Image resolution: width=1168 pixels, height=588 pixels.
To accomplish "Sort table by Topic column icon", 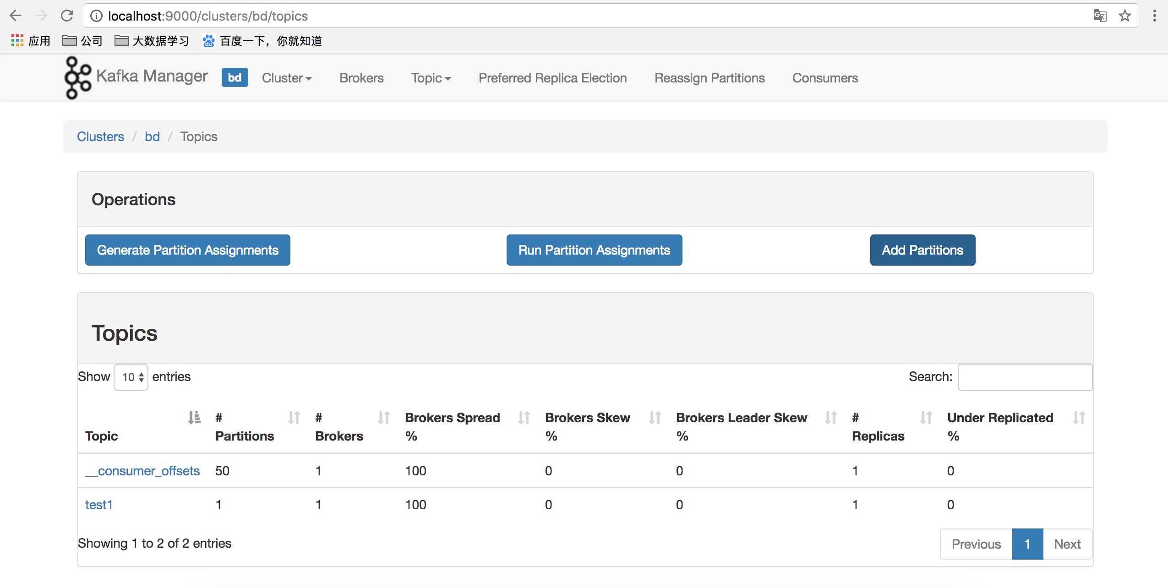I will (x=194, y=417).
